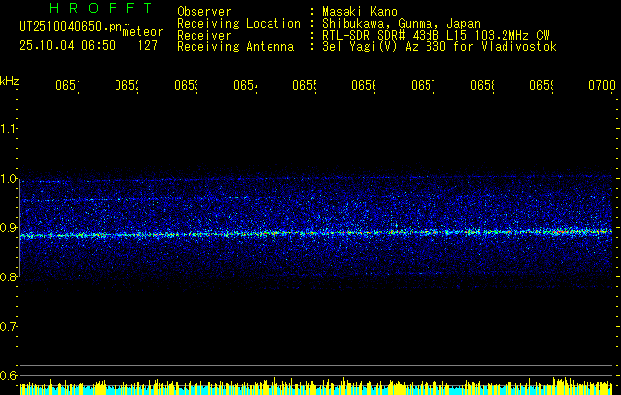Click the 0653 time marker

[x=186, y=86]
